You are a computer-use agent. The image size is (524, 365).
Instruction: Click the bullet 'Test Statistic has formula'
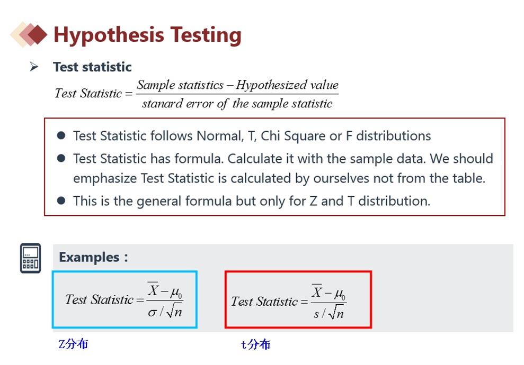point(283,169)
